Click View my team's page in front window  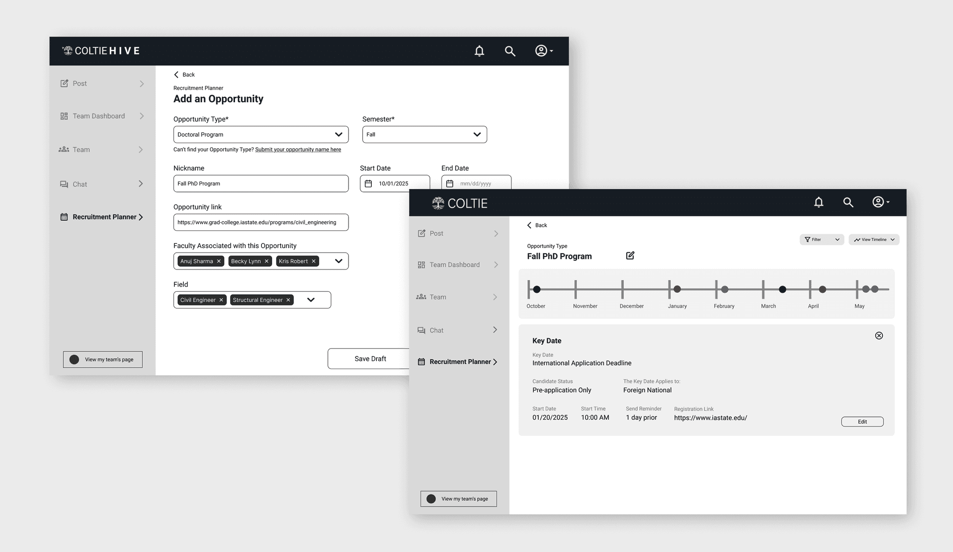pos(459,499)
